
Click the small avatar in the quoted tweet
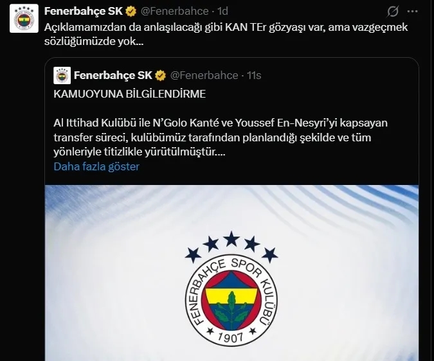(x=62, y=75)
